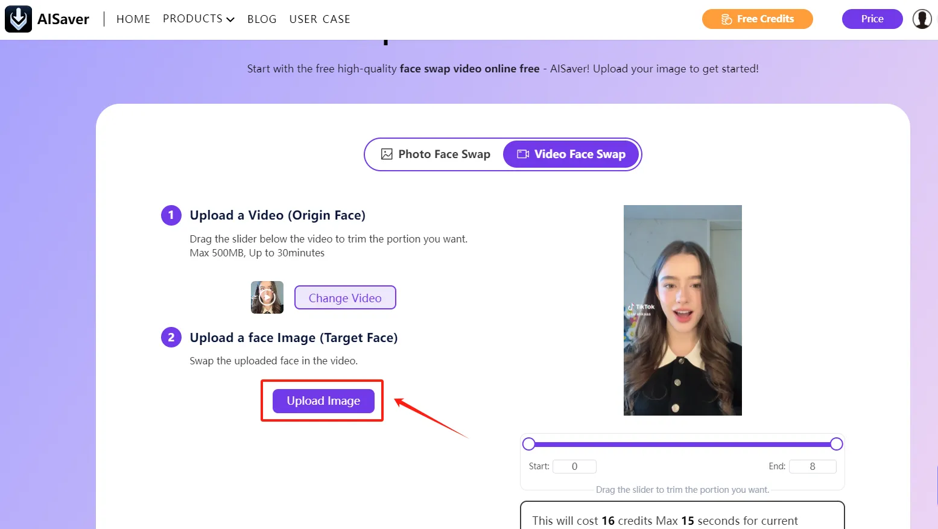This screenshot has width=938, height=529.
Task: Click 'This will cost 16 credits' notice text
Action: coord(665,521)
